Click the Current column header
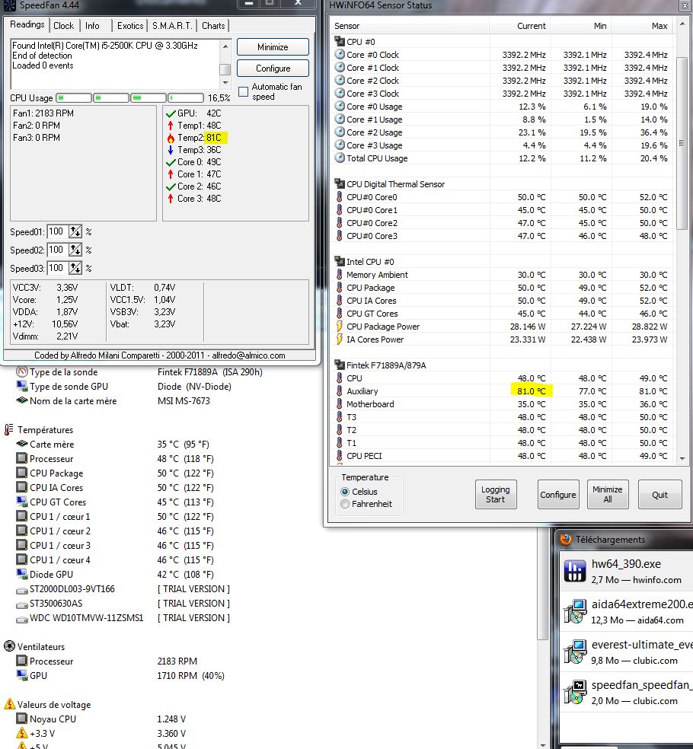 coord(519,26)
